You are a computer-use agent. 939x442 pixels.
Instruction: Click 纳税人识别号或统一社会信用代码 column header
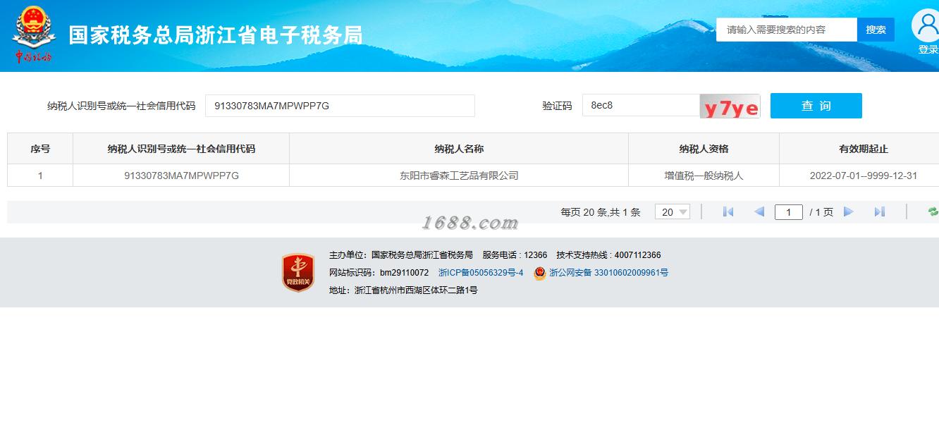[181, 149]
